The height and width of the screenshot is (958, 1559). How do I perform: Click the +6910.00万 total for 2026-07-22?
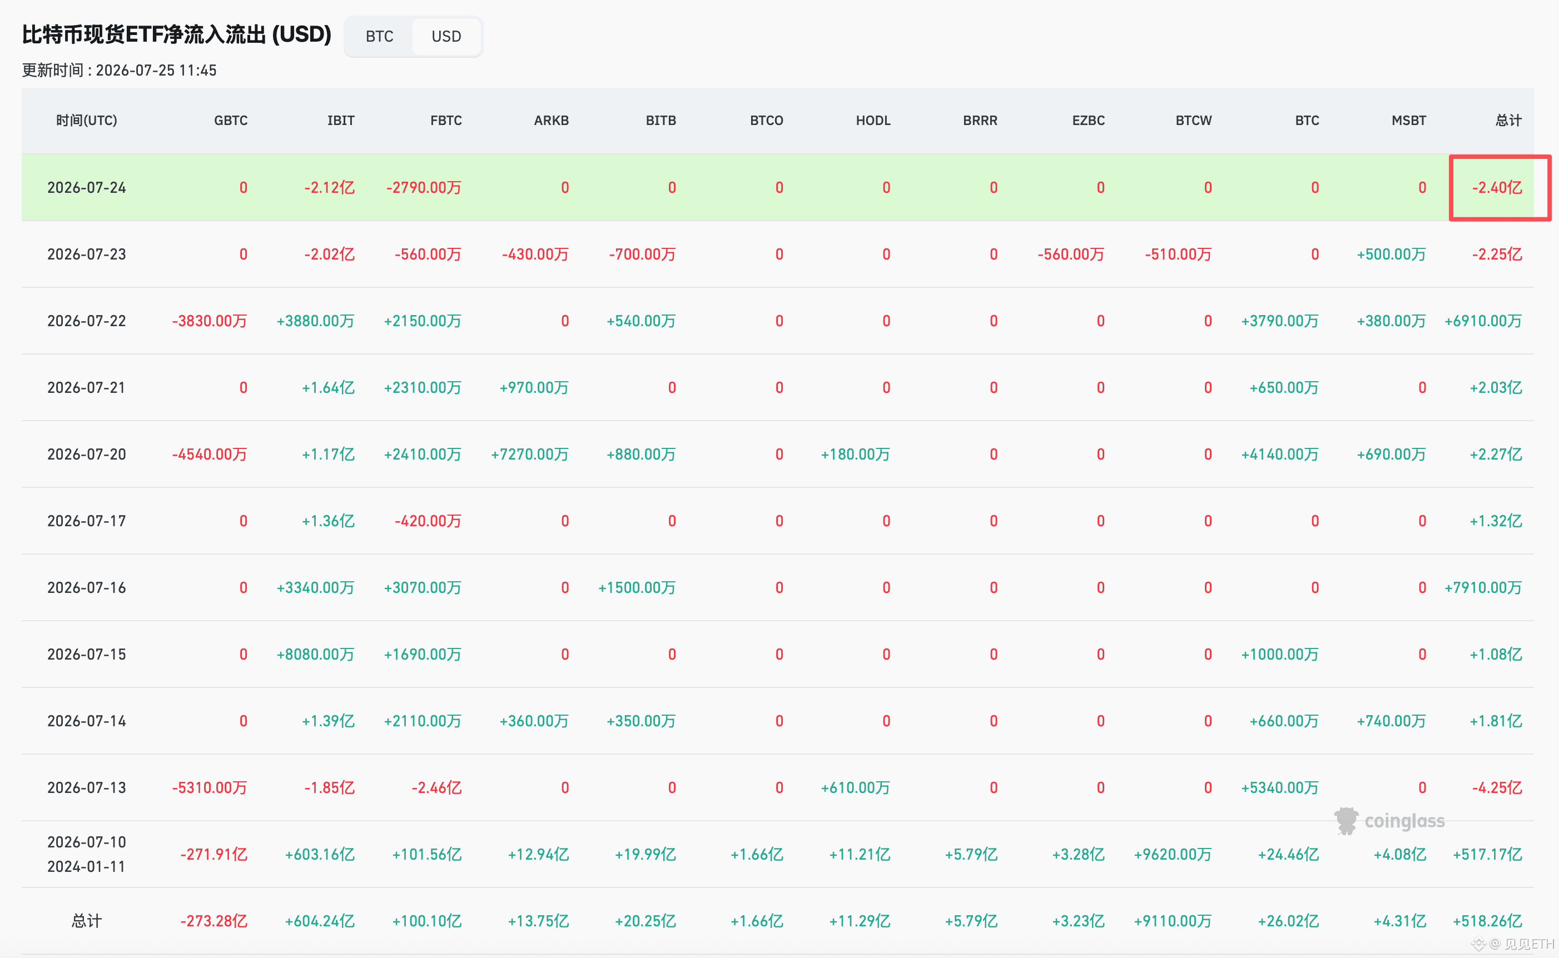click(x=1483, y=321)
